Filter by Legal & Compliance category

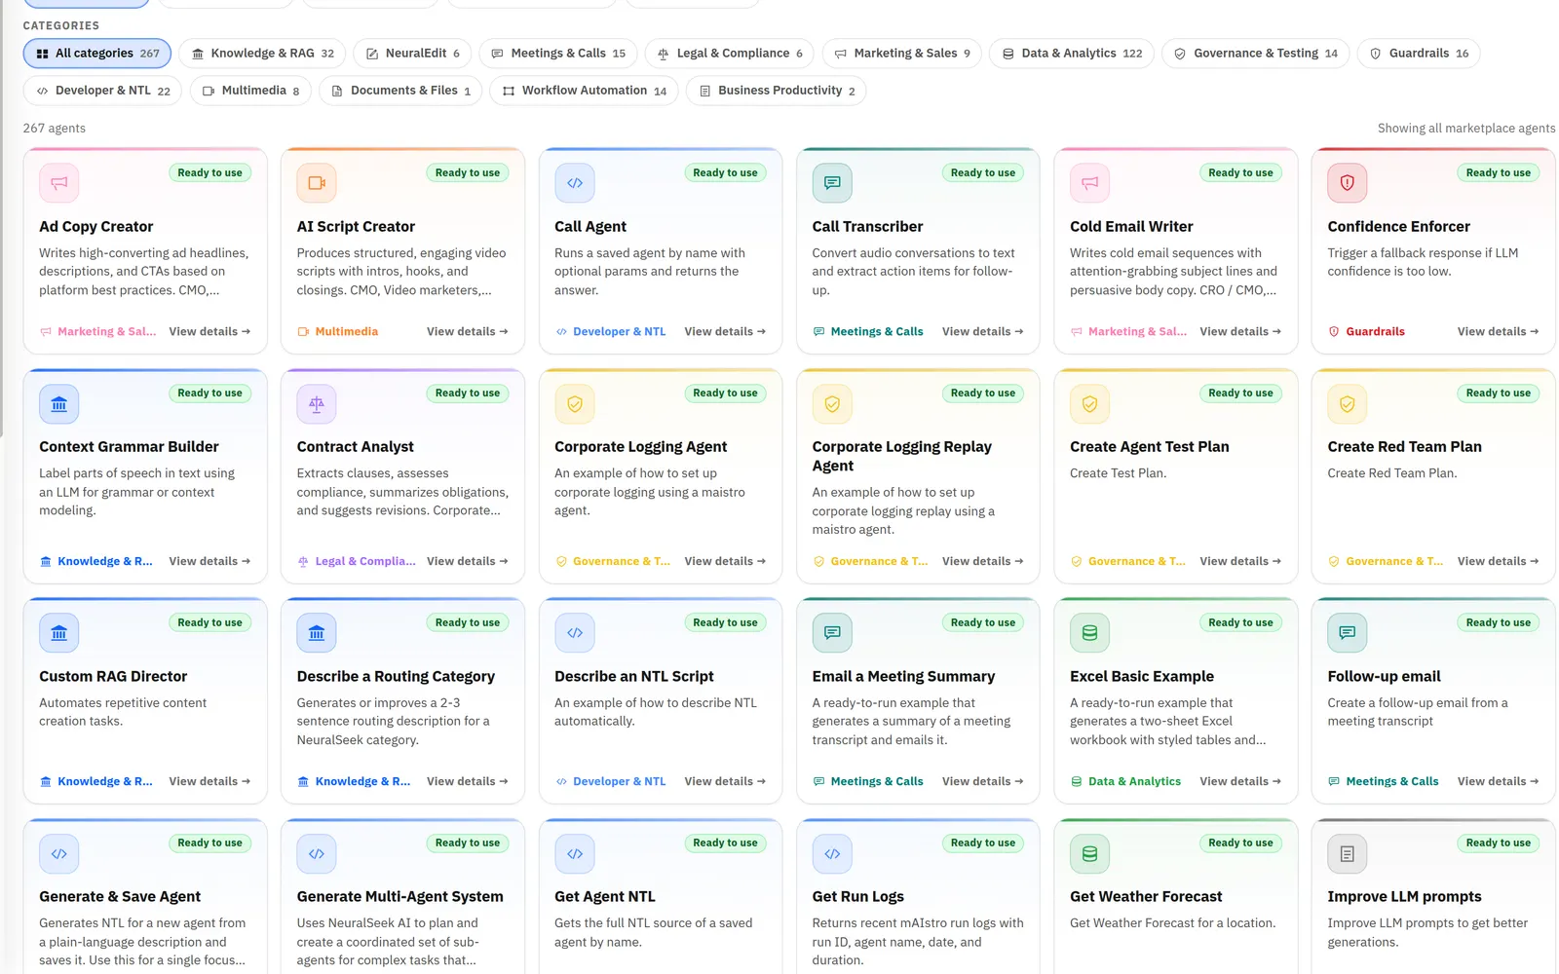coord(730,54)
